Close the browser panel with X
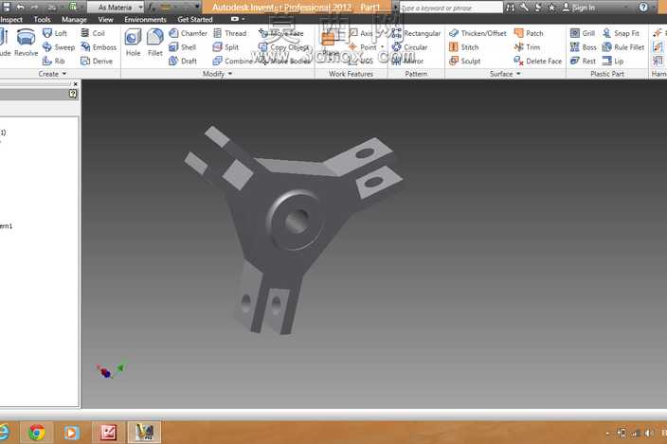667x444 pixels. click(x=75, y=84)
